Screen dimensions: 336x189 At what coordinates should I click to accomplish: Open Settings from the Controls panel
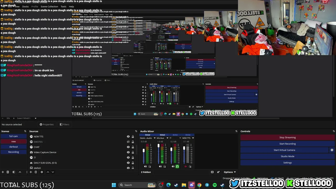click(x=287, y=163)
